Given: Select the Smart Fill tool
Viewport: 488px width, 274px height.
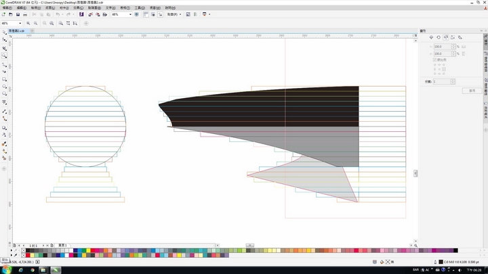Looking at the screenshot, I should (4, 158).
